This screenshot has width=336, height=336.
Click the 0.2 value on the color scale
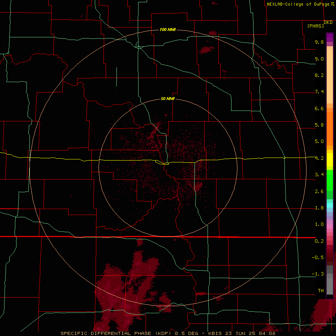pos(319,241)
